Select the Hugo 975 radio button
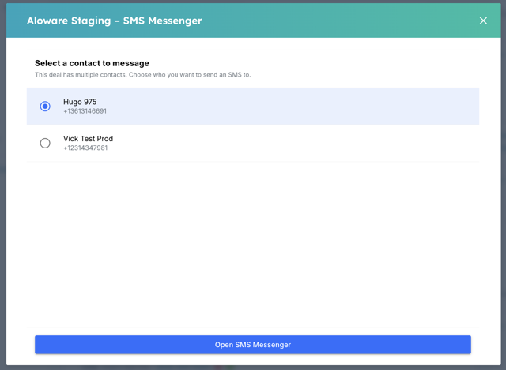 coord(45,107)
